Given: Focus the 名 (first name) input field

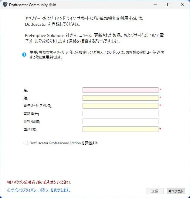Looking at the screenshot, I should pos(120,90).
